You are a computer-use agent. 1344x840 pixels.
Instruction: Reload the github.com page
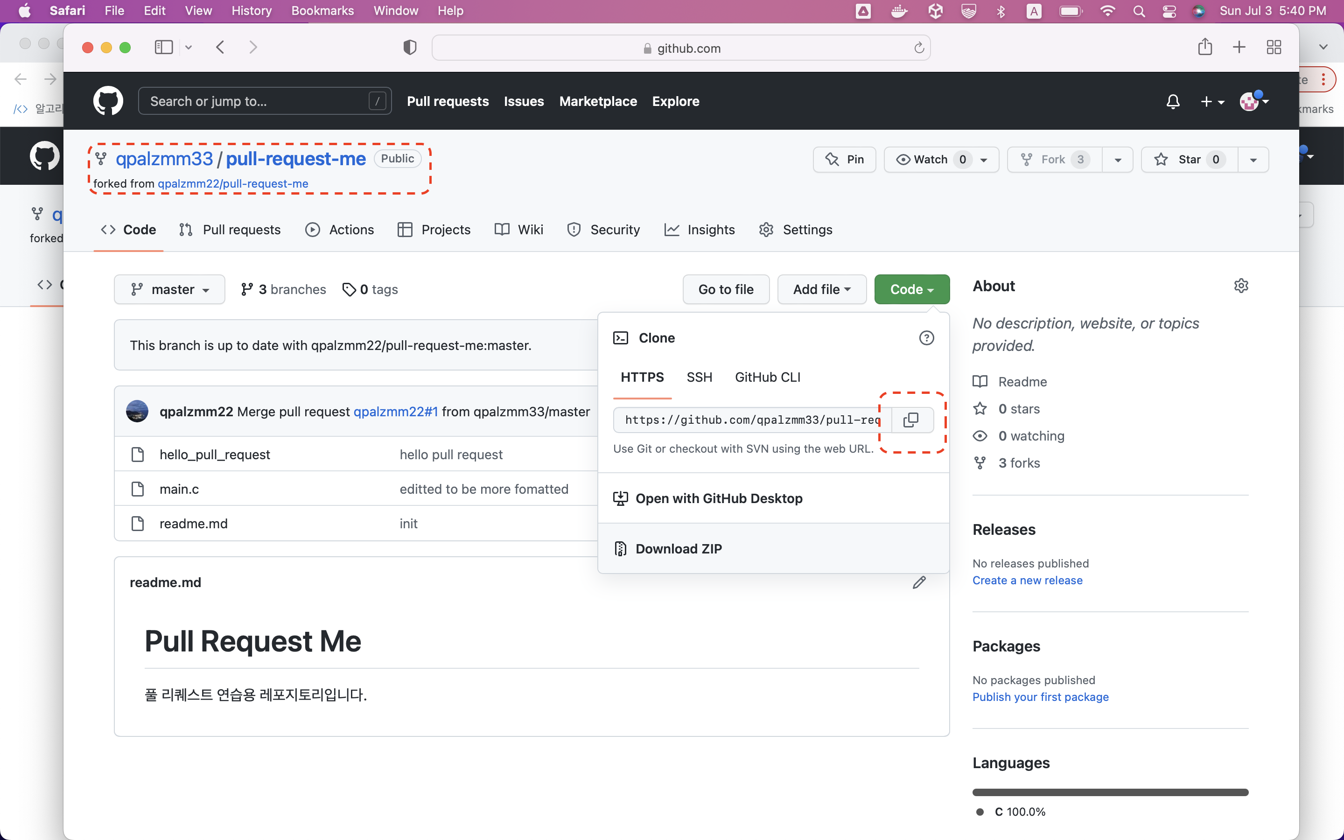tap(918, 49)
